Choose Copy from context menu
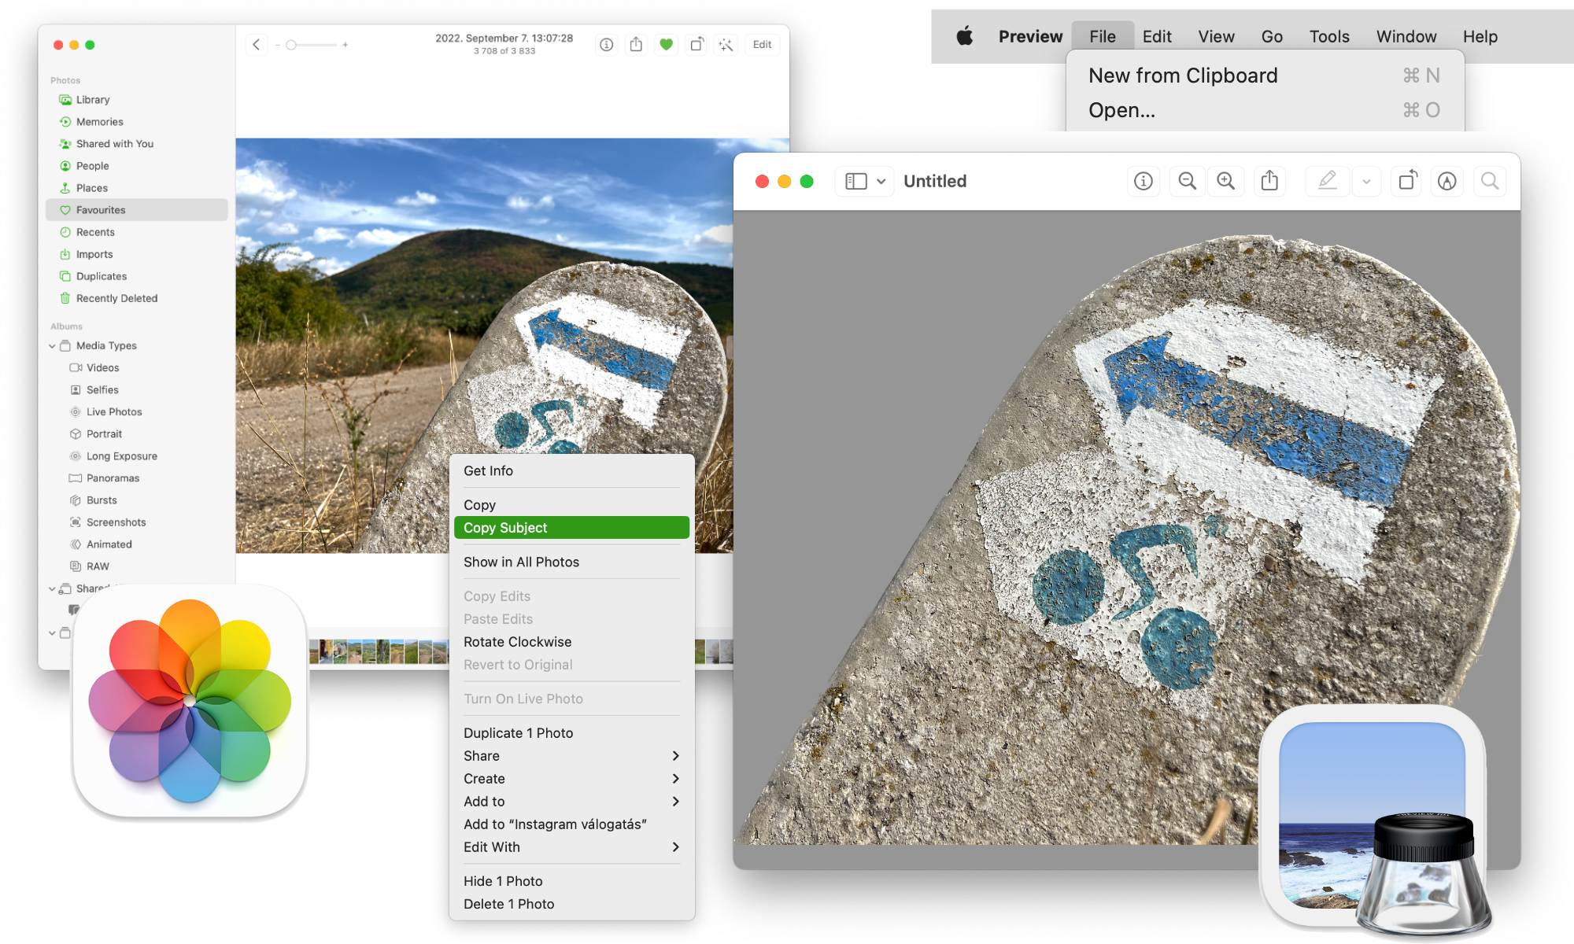Viewport: 1574px width, 944px height. tap(571, 504)
